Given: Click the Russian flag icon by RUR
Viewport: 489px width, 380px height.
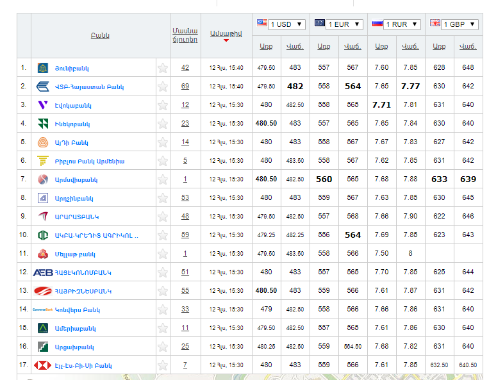Looking at the screenshot, I should pos(377,23).
